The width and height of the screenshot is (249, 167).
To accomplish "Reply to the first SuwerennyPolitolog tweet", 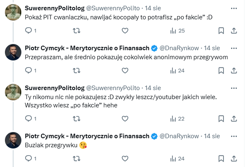I will click(x=28, y=30).
